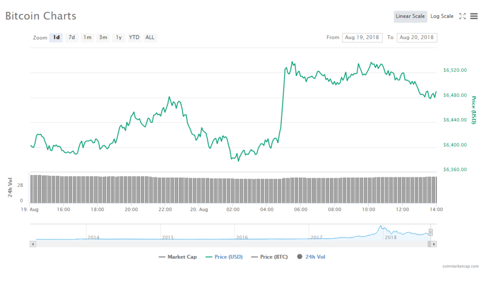Click the navigator scrollbar left arrow

pos(33,244)
